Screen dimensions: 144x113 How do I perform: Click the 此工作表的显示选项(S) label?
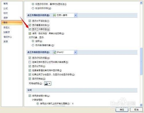39,52
